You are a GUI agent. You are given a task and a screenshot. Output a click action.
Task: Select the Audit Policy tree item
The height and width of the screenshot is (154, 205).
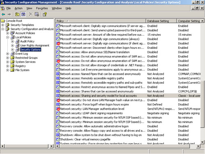tap(27, 41)
